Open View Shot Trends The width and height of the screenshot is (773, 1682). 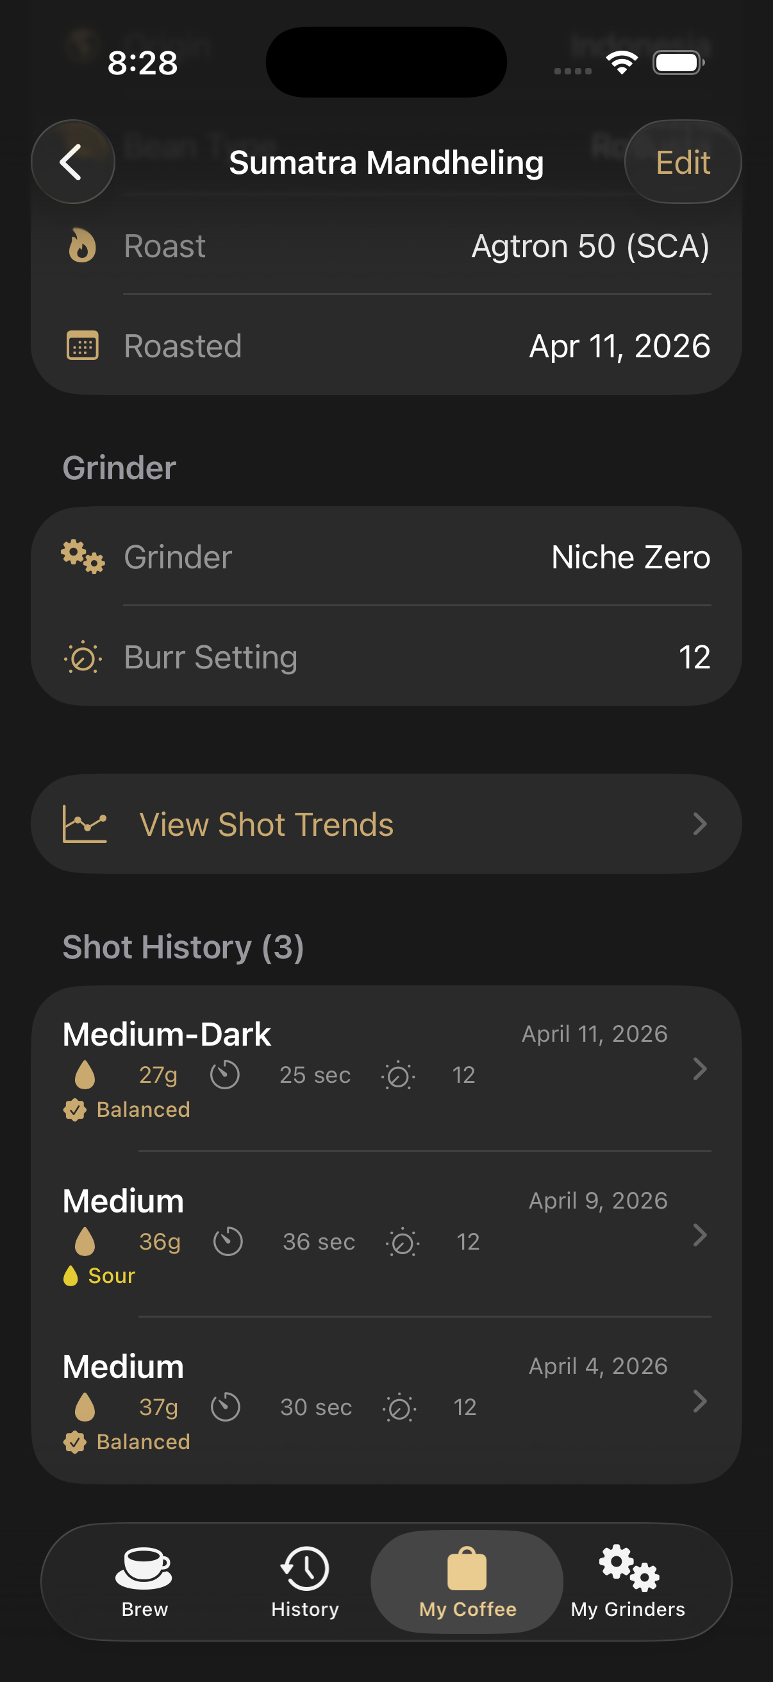tap(266, 824)
